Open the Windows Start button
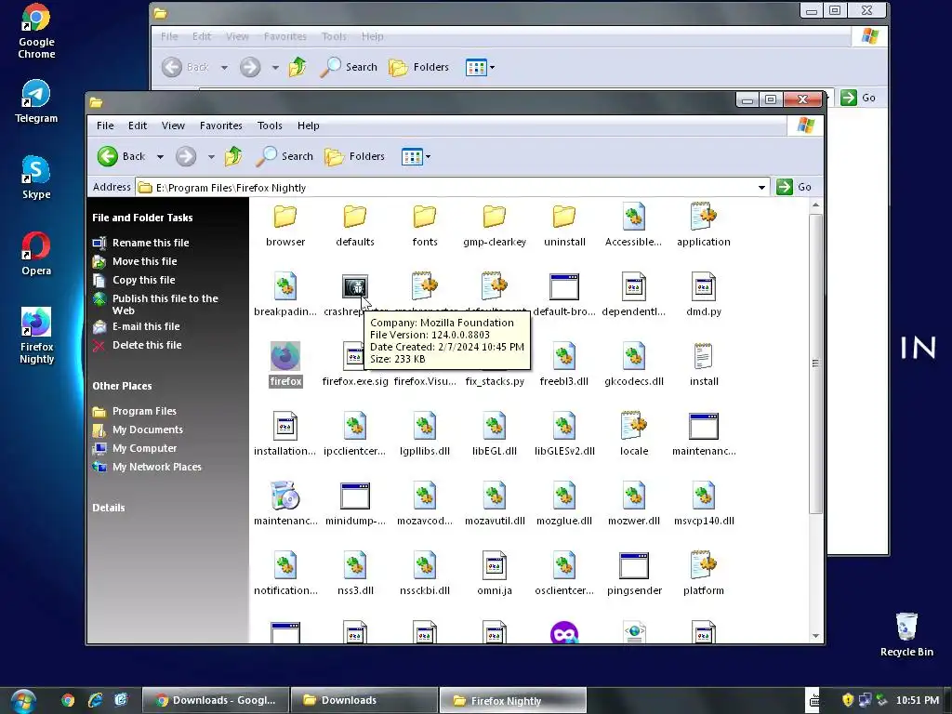 [x=23, y=700]
